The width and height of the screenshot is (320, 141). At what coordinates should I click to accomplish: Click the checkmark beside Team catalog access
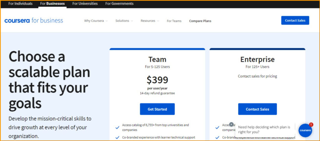click(117, 128)
